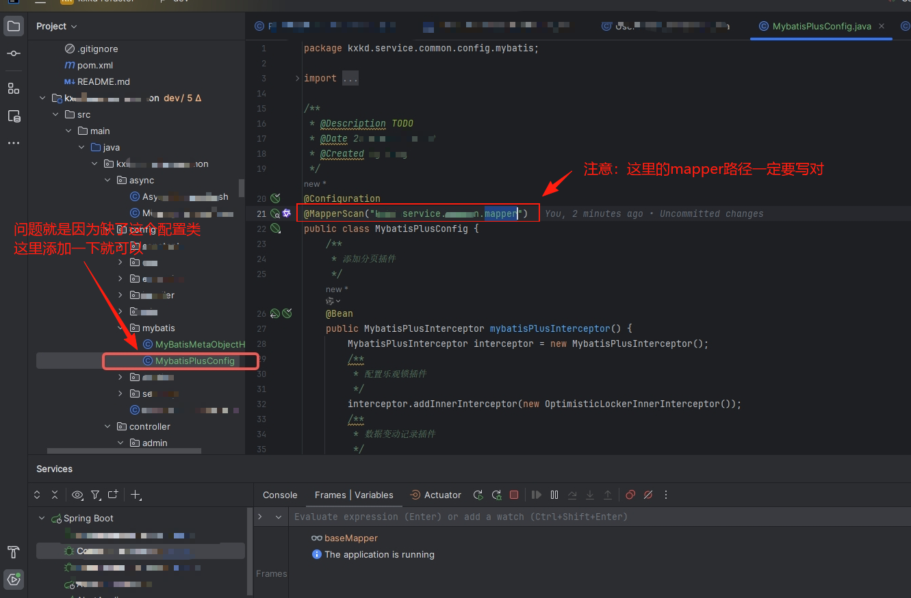This screenshot has width=911, height=598.
Task: Collapse the controller package
Action: (x=107, y=426)
